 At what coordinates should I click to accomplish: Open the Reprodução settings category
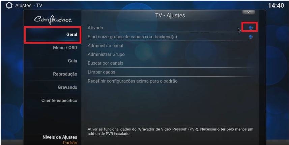pyautogui.click(x=53, y=74)
